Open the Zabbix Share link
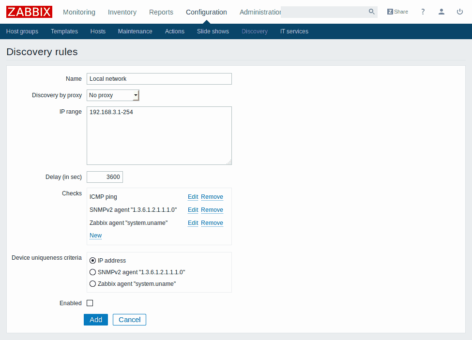Screen dimensions: 472x340 click(x=397, y=12)
